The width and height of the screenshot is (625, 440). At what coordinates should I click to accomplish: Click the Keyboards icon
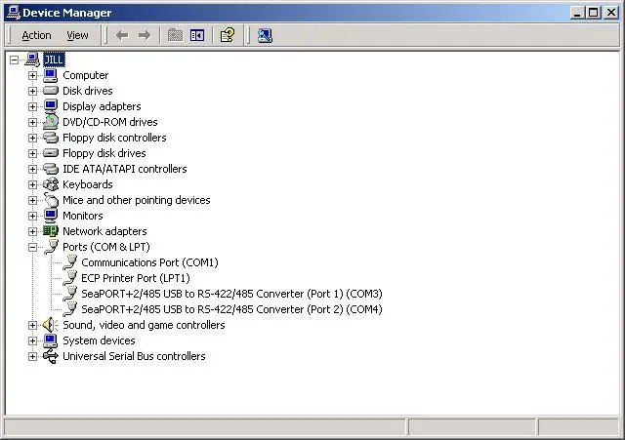pyautogui.click(x=51, y=184)
